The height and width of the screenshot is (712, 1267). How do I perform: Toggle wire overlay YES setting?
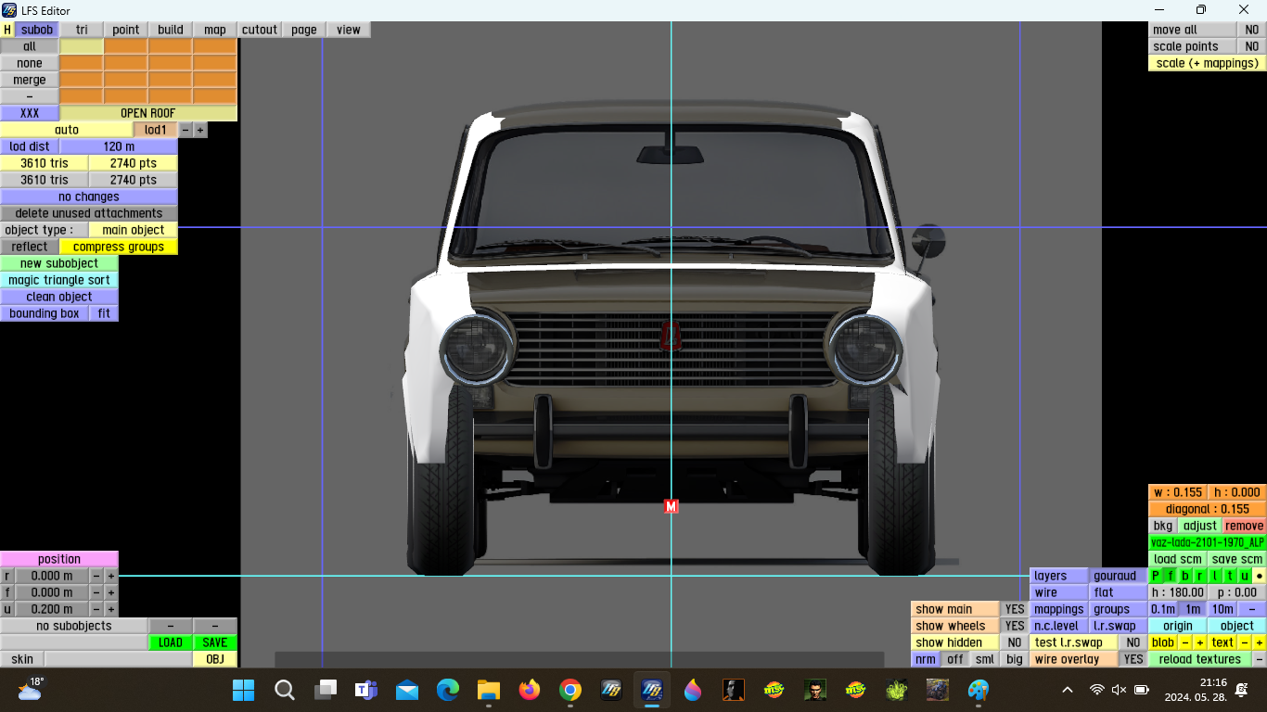click(1133, 659)
